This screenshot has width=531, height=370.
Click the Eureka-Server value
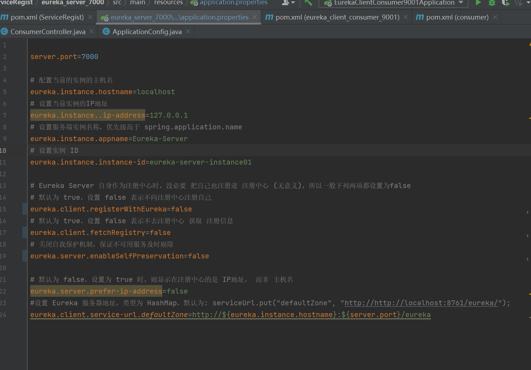pyautogui.click(x=160, y=139)
